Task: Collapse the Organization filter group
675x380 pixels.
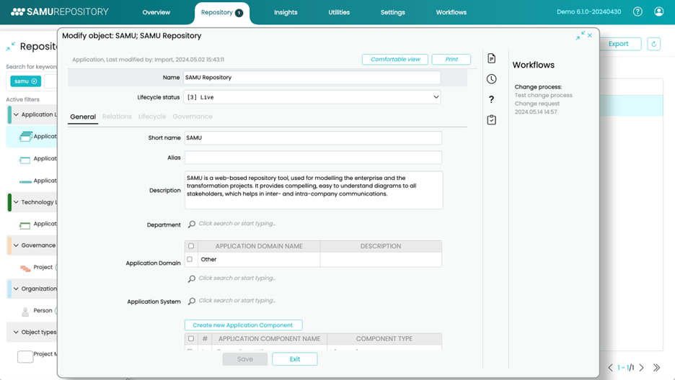Action: coord(16,289)
